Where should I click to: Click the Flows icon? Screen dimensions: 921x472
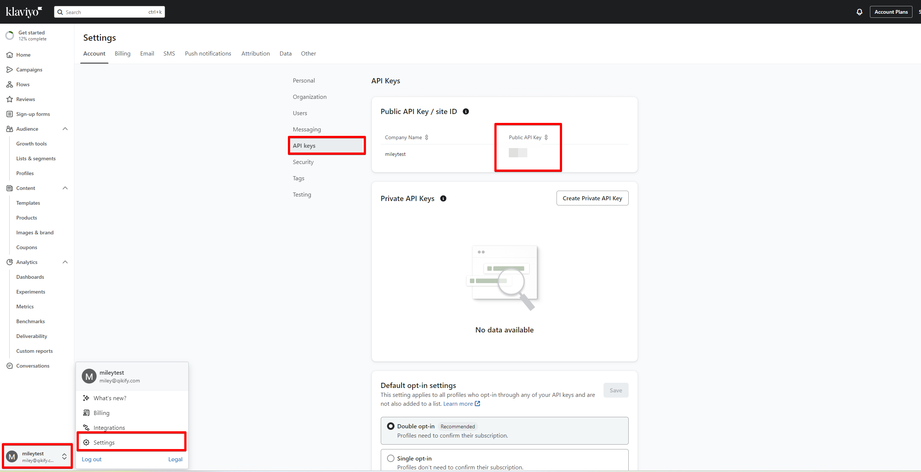[x=10, y=84]
